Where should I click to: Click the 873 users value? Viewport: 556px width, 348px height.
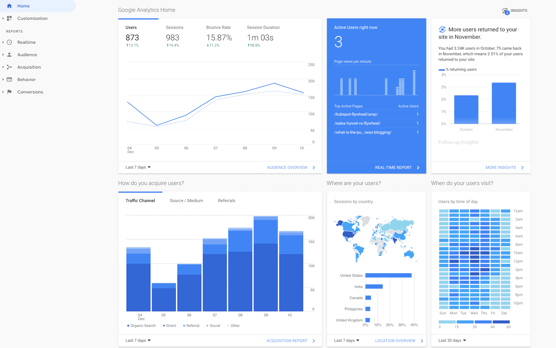(132, 38)
